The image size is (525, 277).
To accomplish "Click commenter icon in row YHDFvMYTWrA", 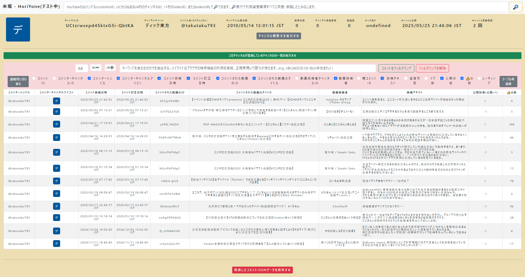I will point(57,138).
